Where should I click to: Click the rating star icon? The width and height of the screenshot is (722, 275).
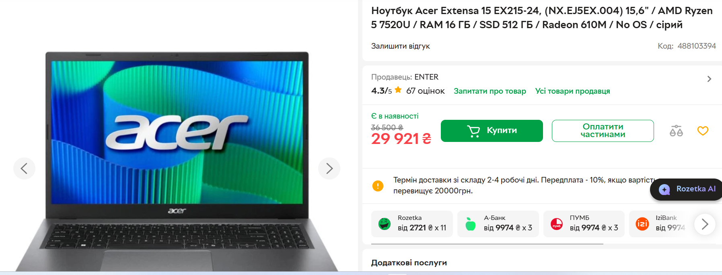(398, 90)
